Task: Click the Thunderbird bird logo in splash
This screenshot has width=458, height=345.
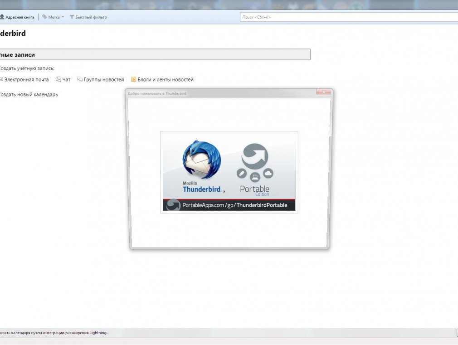Action: pyautogui.click(x=201, y=160)
